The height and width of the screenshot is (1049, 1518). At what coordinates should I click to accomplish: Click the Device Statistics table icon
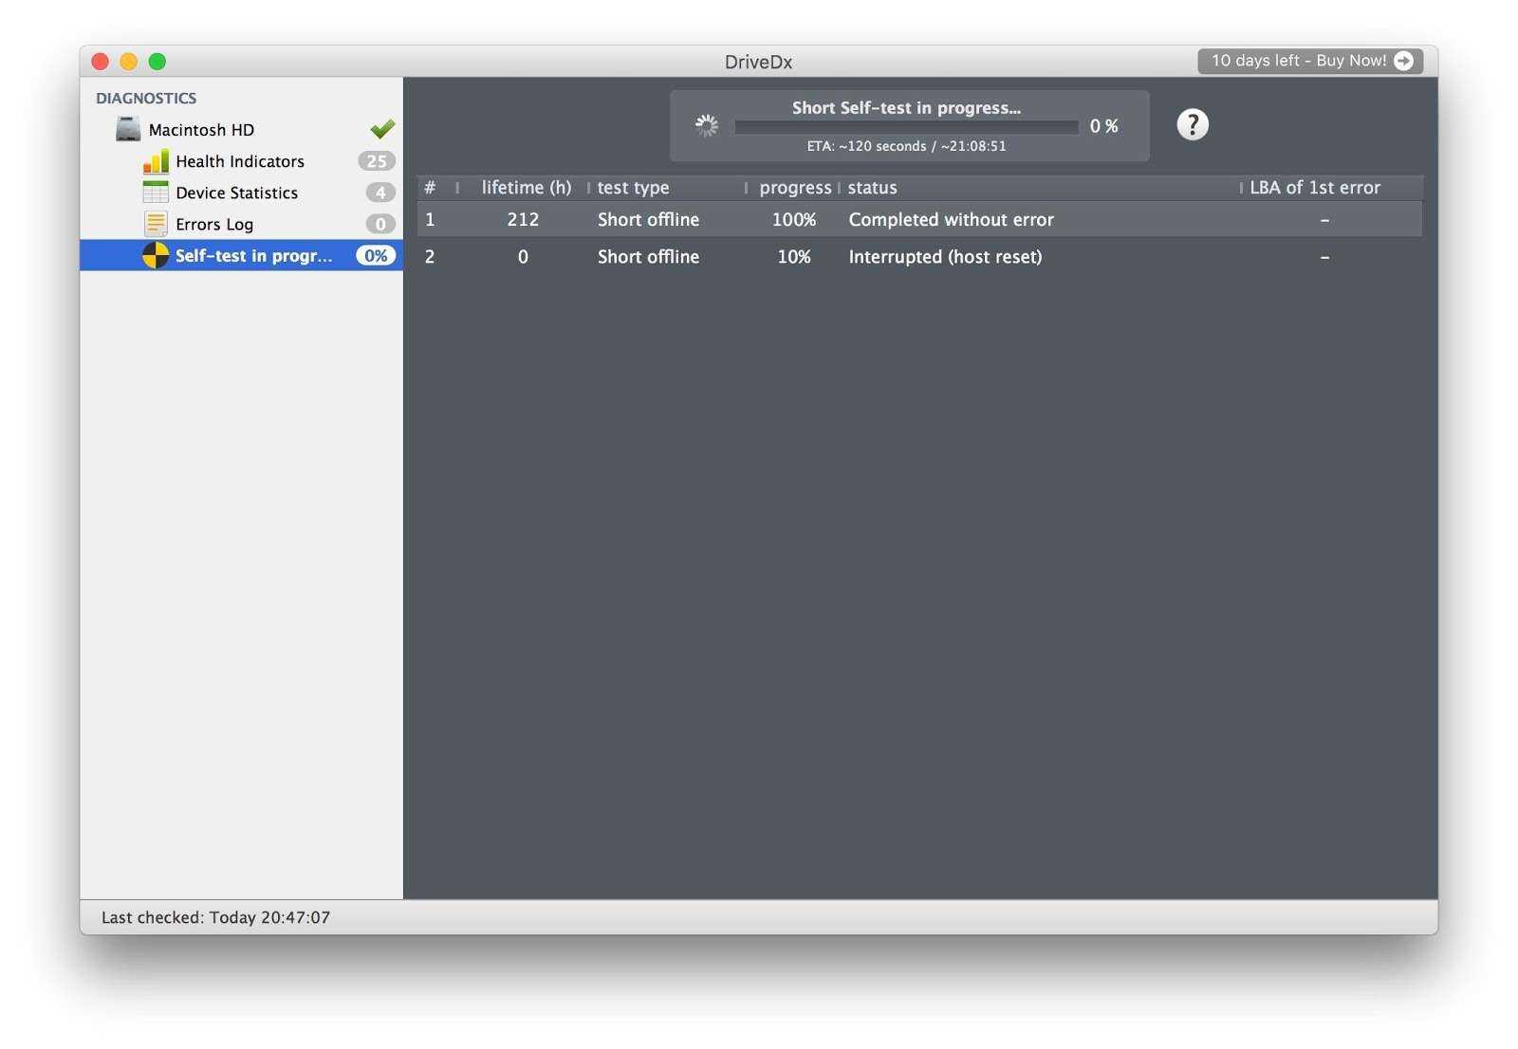coord(156,193)
